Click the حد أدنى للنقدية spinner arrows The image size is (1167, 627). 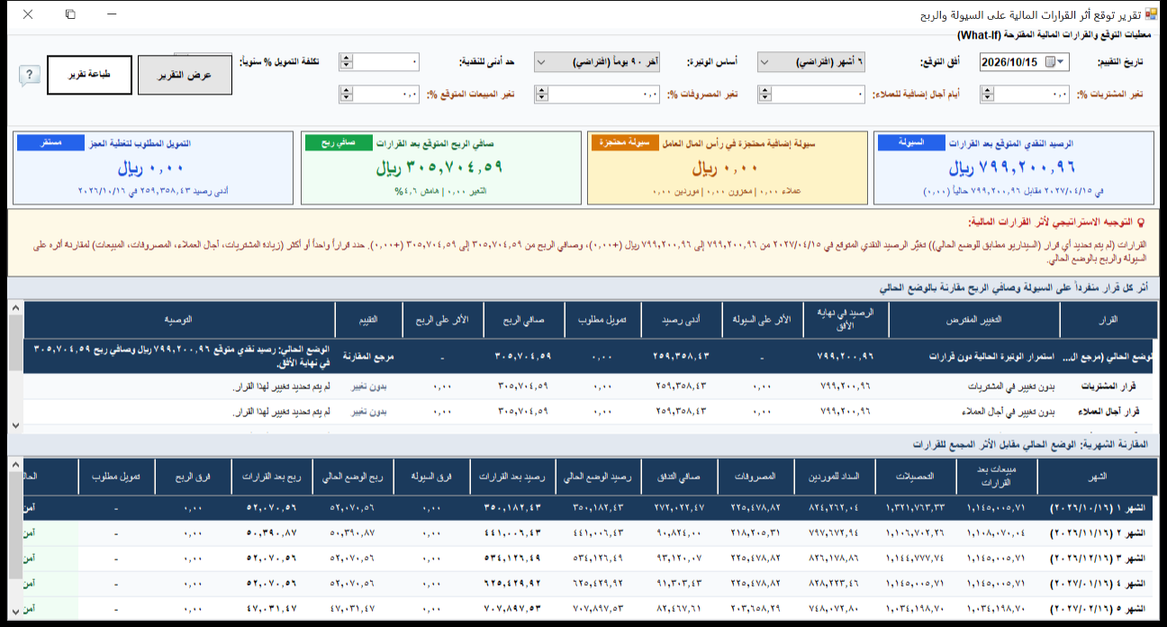pyautogui.click(x=346, y=62)
